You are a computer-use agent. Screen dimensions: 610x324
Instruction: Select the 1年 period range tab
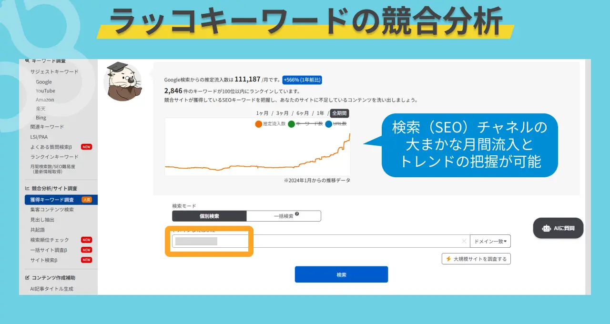[x=320, y=113]
